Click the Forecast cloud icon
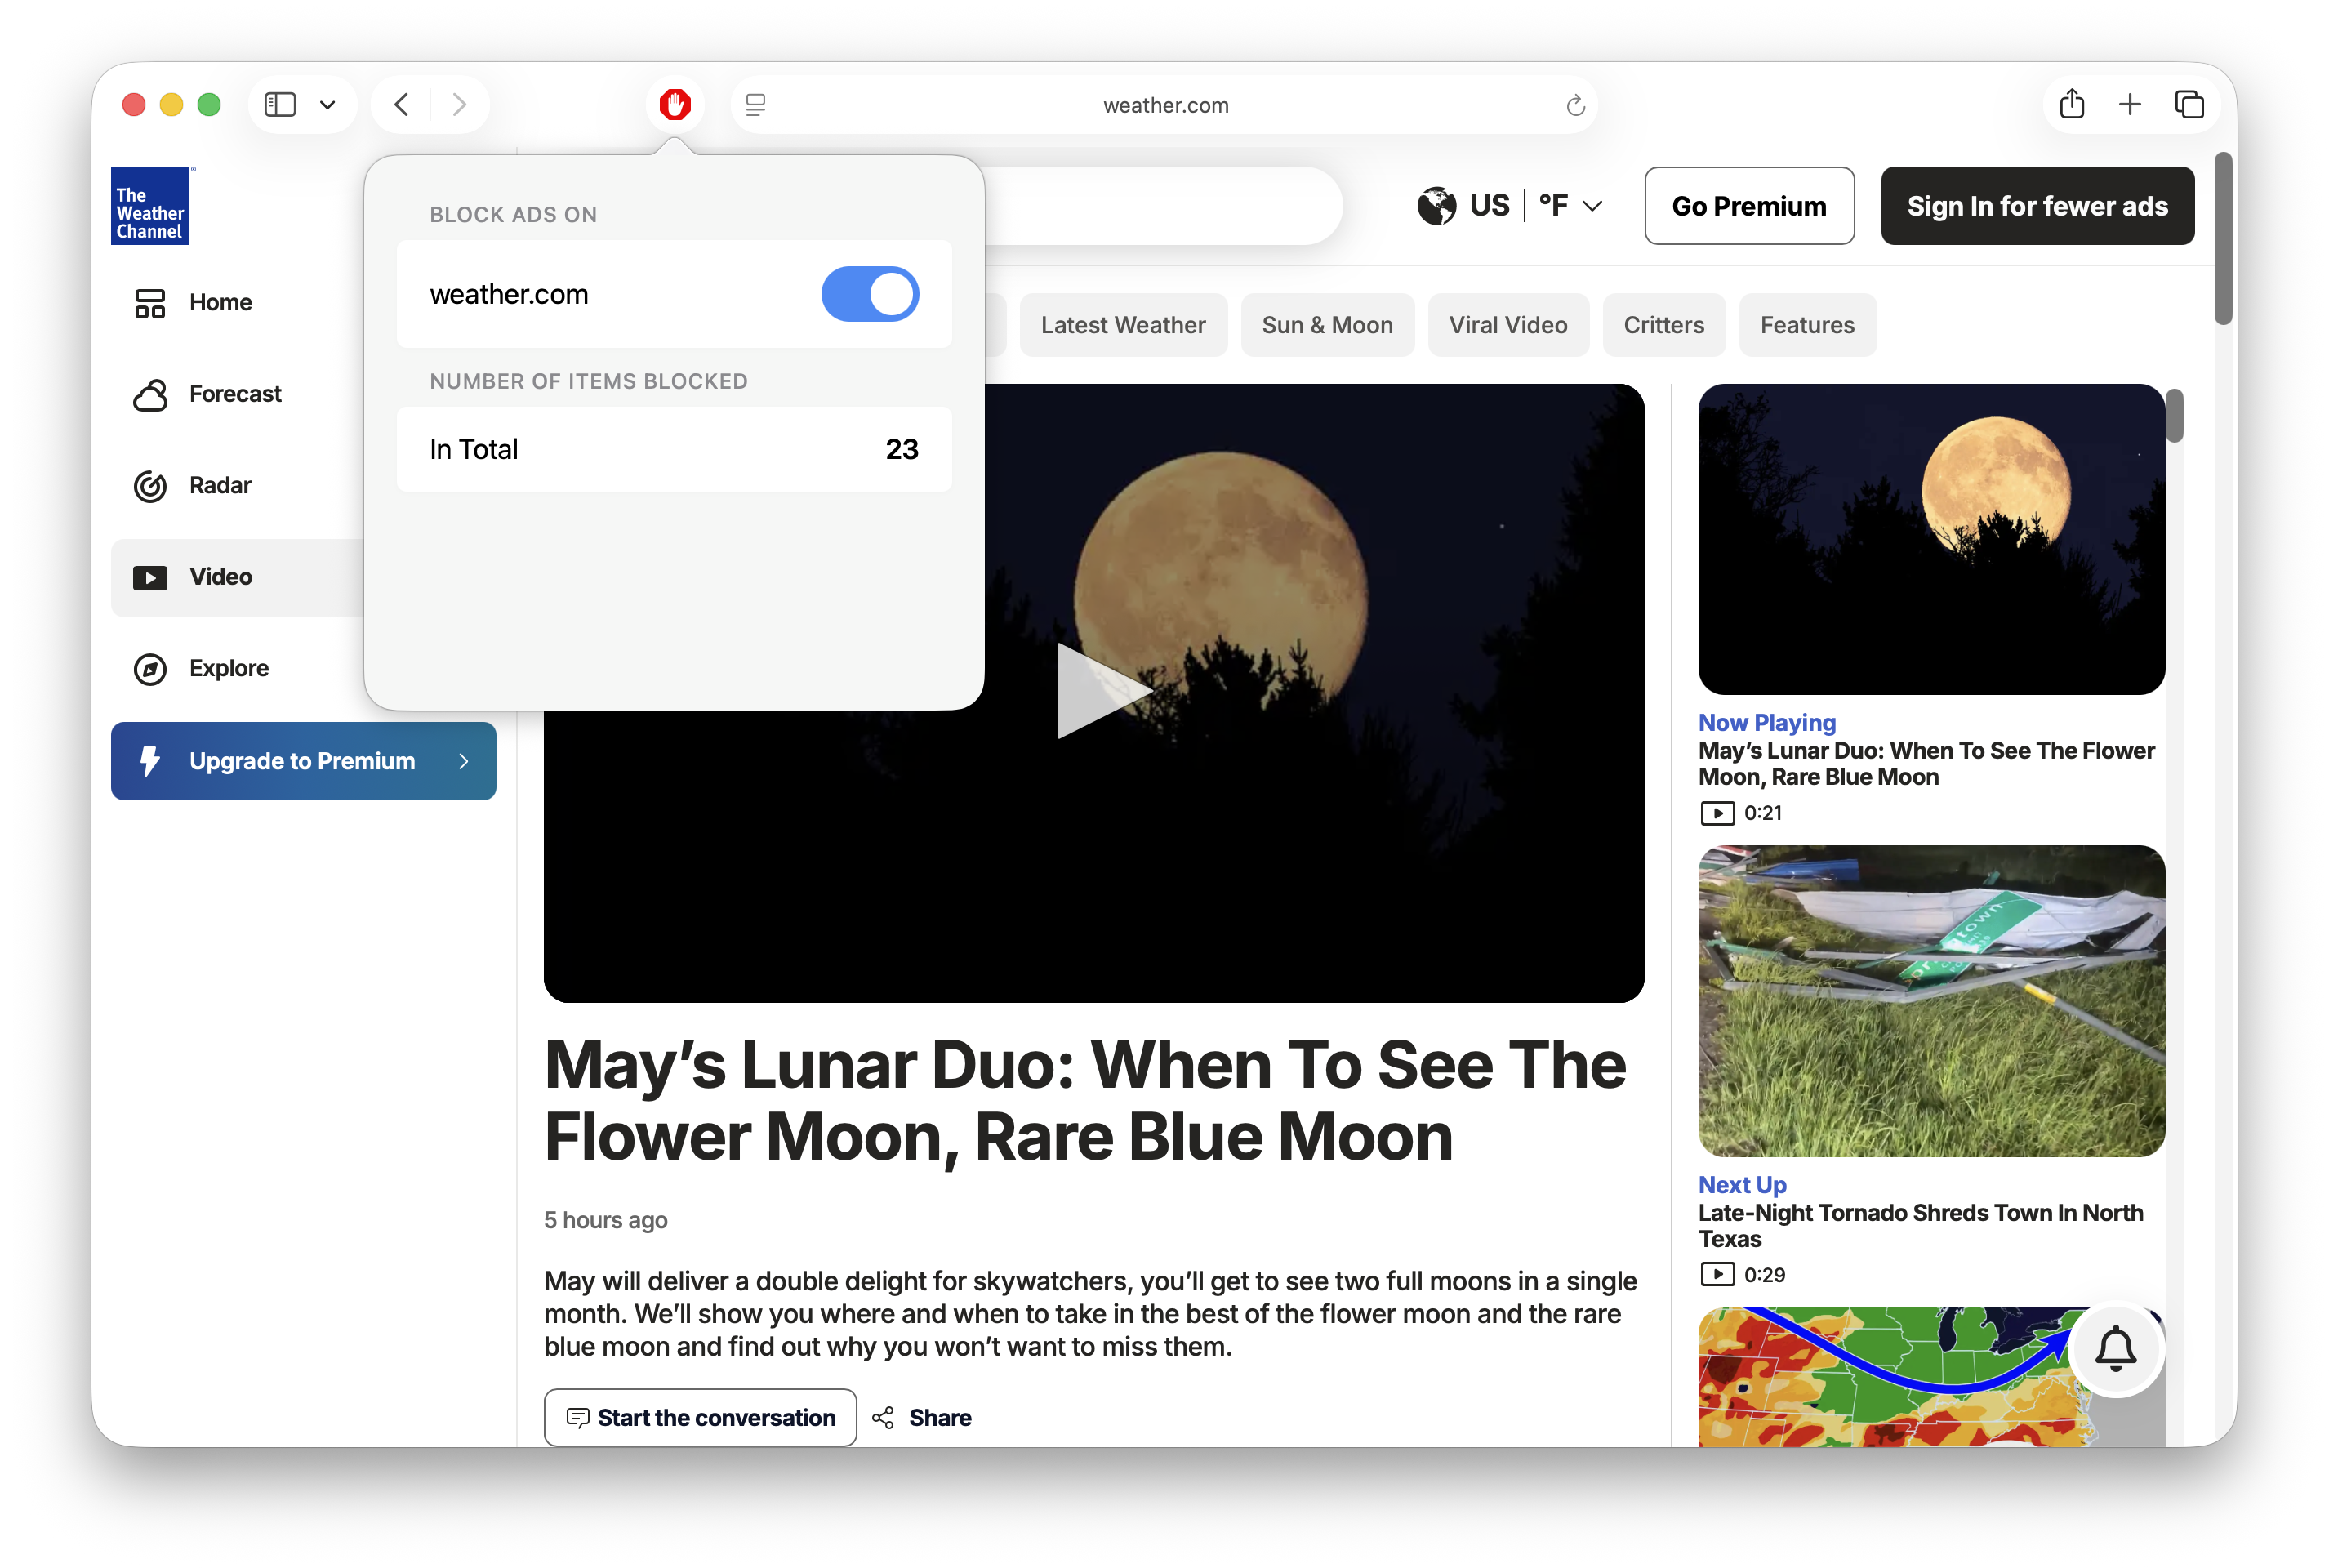Screen dimensions: 2329x1568 click(150, 395)
